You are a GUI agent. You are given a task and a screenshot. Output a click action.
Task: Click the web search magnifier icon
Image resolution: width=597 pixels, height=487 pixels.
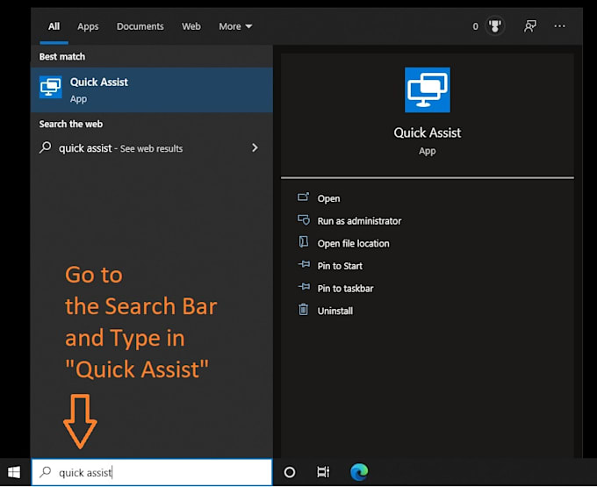[46, 147]
